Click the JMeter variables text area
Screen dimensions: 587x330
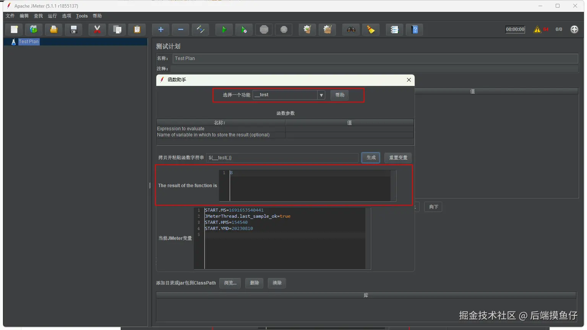pos(282,238)
